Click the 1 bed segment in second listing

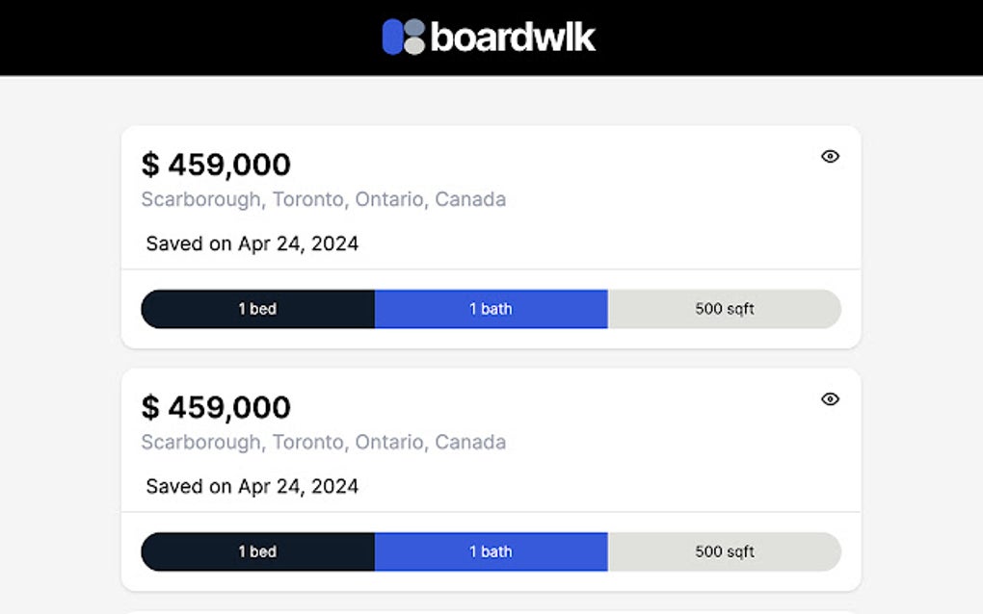point(257,551)
